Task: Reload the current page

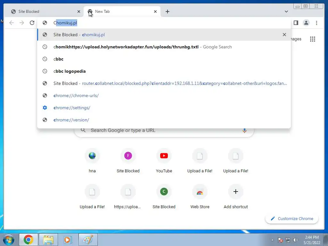Action: click(32, 23)
